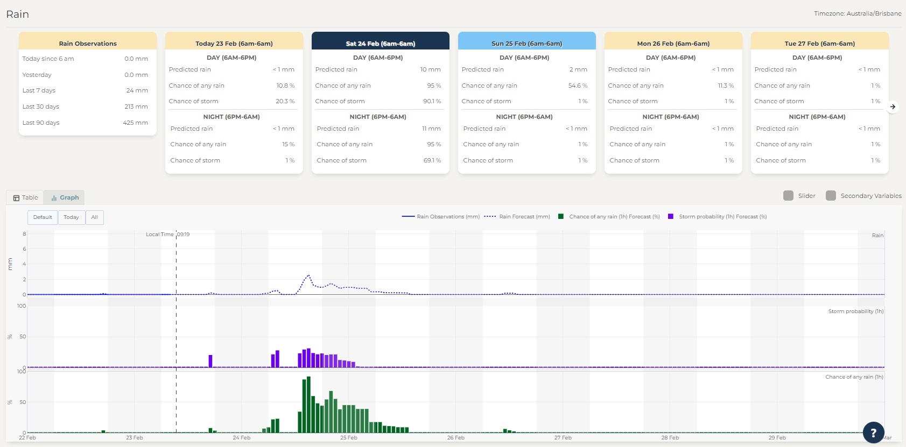Click the 28 Feb axis date label

pyautogui.click(x=670, y=438)
